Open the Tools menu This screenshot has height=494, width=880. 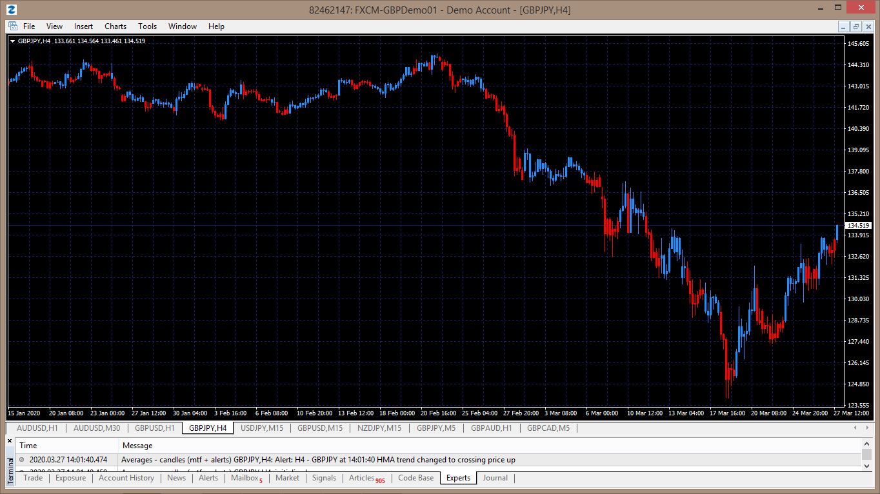click(147, 26)
